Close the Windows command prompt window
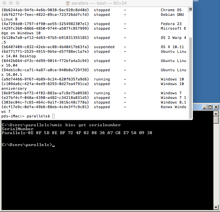 point(216,107)
